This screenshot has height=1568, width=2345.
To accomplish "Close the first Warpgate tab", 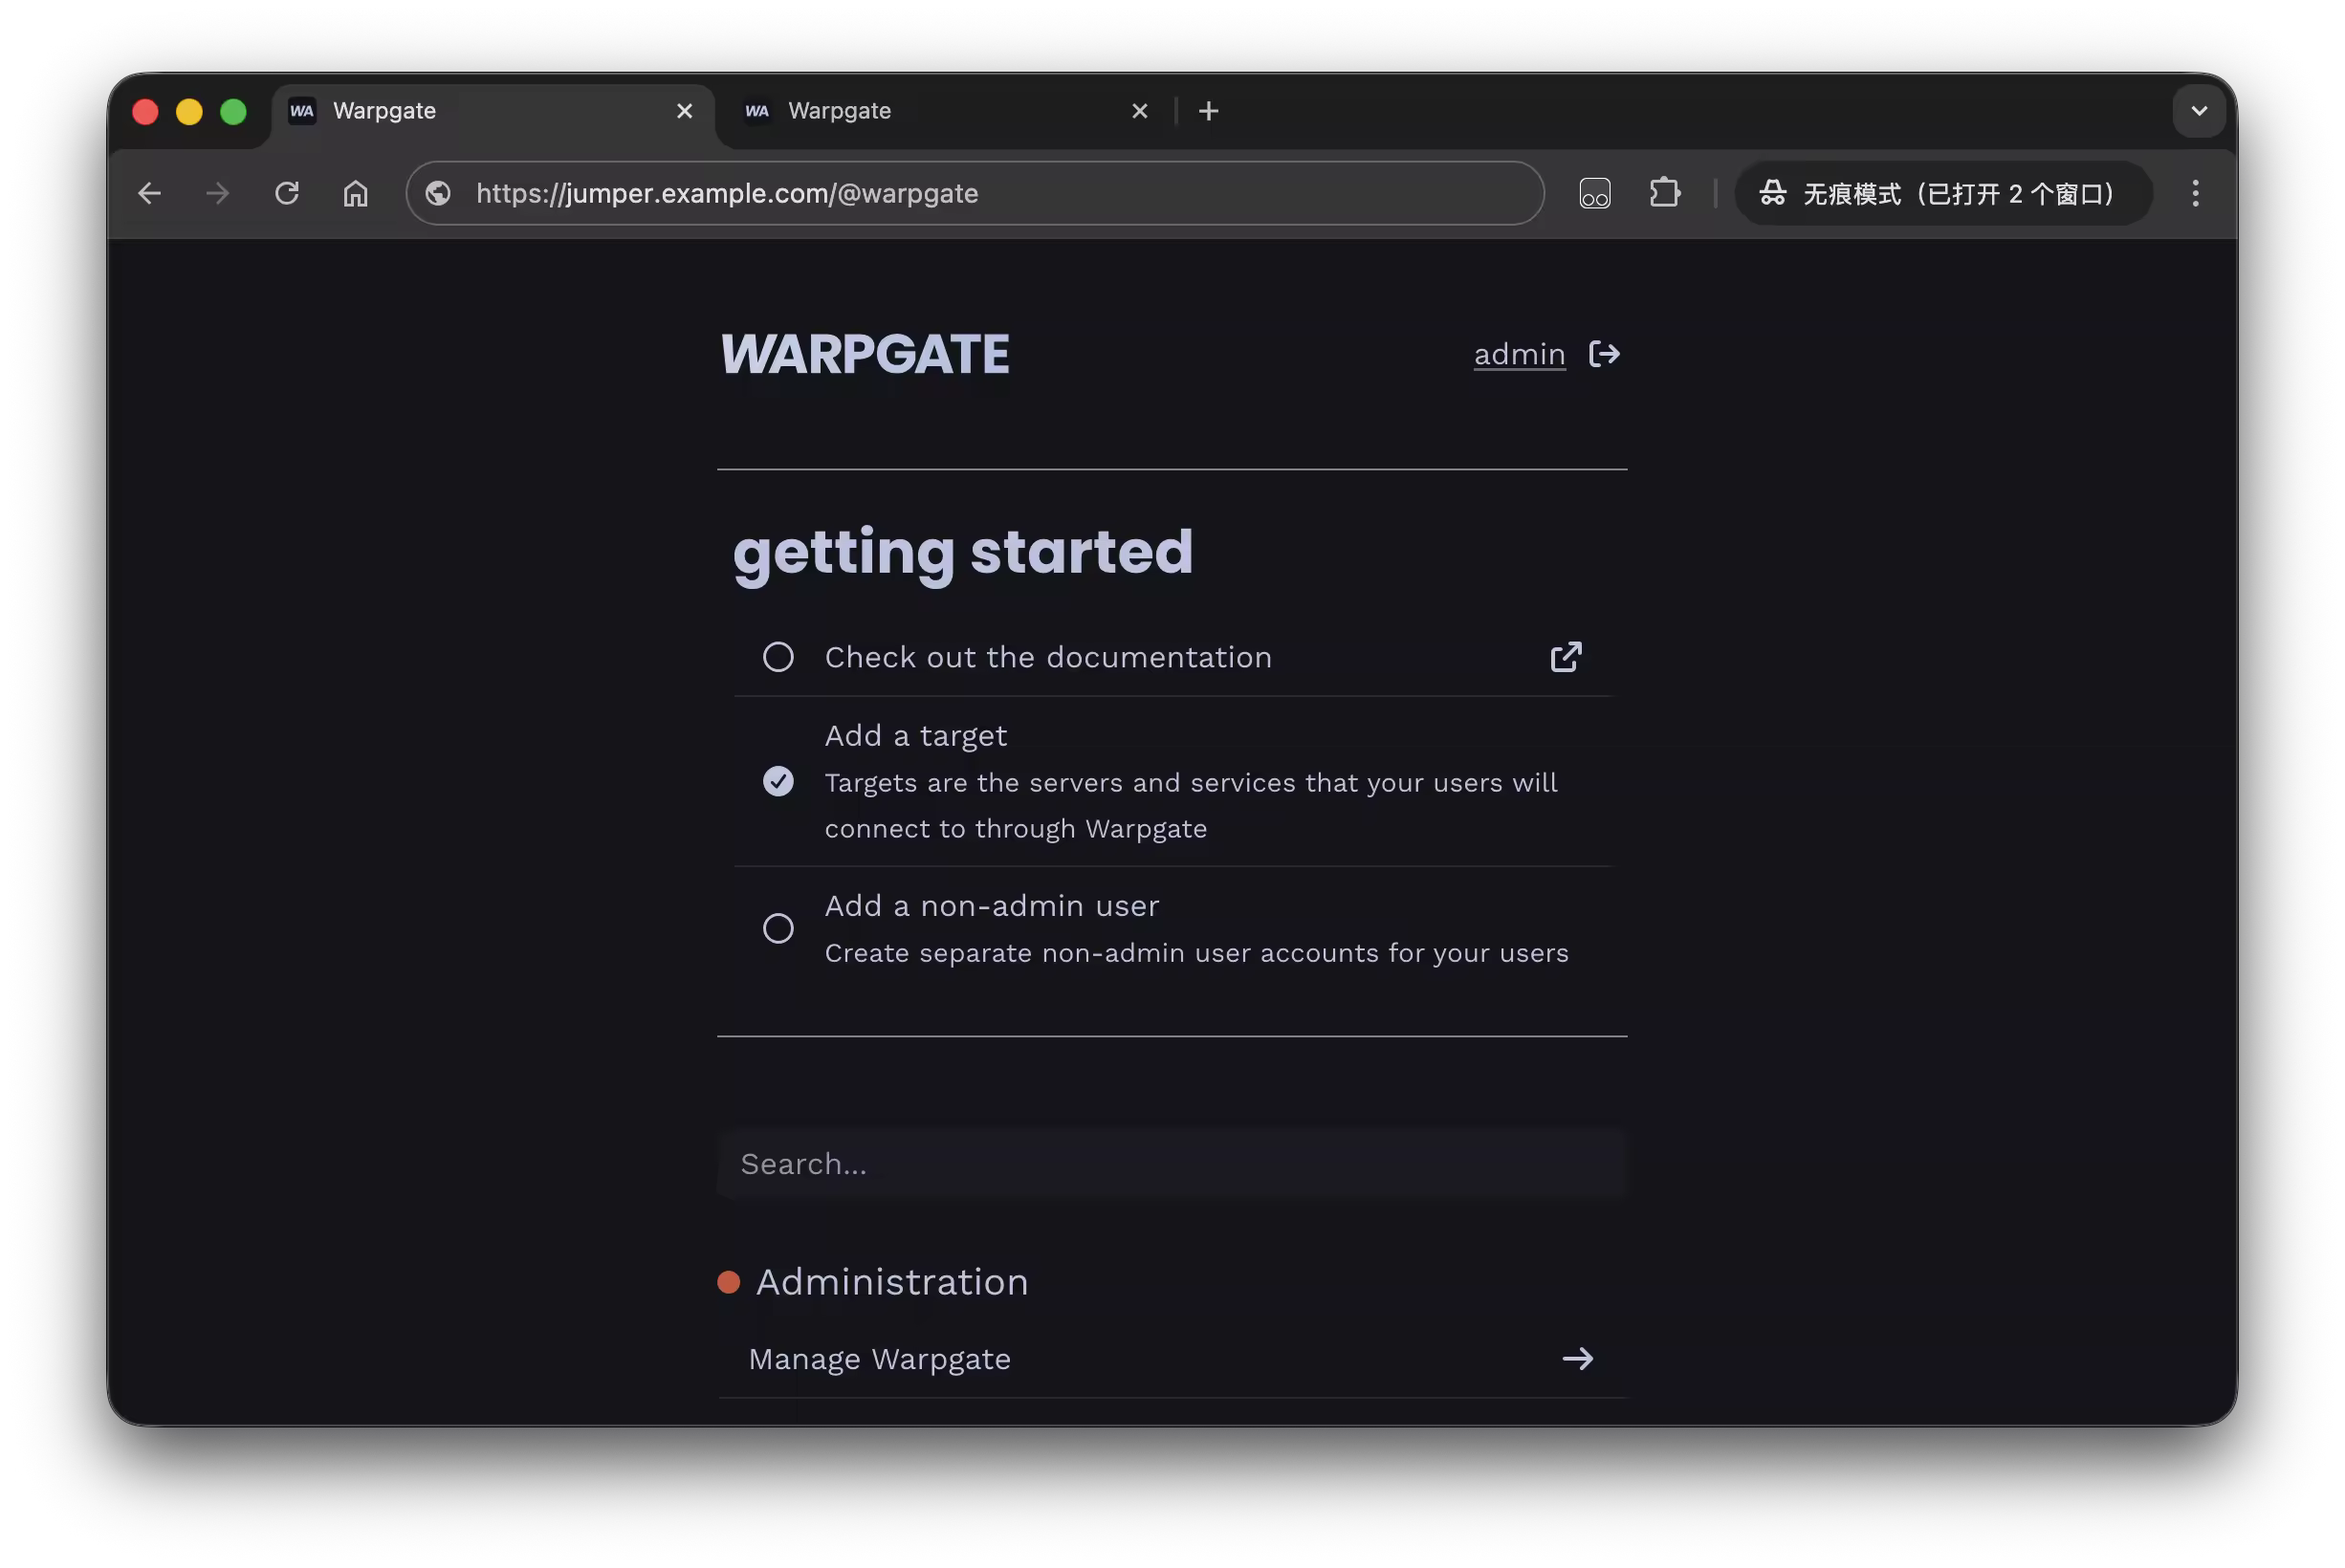I will (x=684, y=111).
